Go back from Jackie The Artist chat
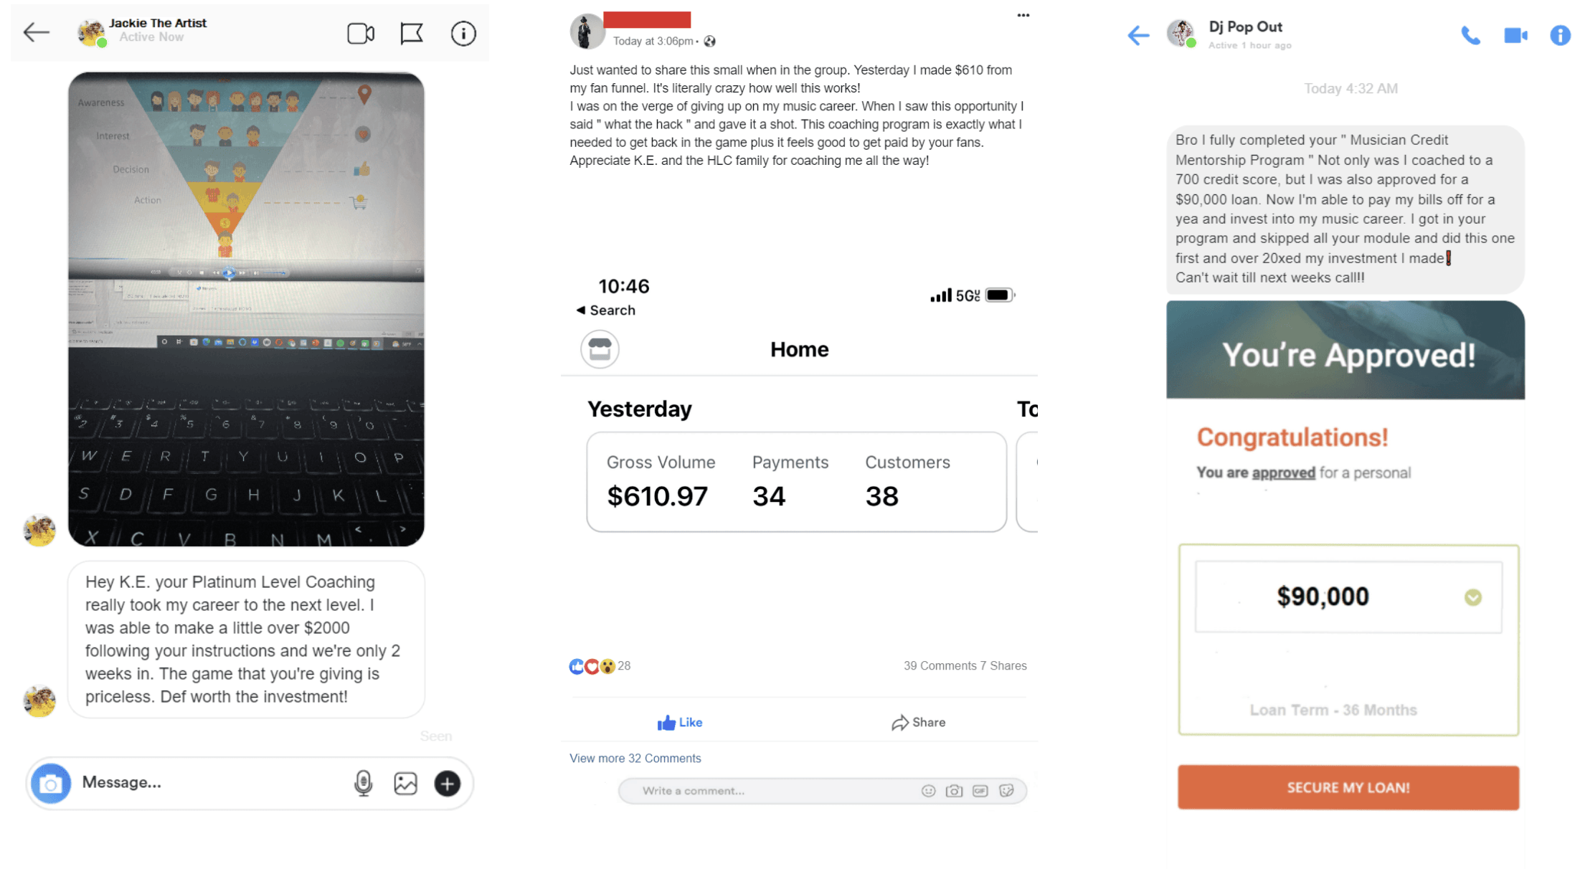 (x=36, y=32)
